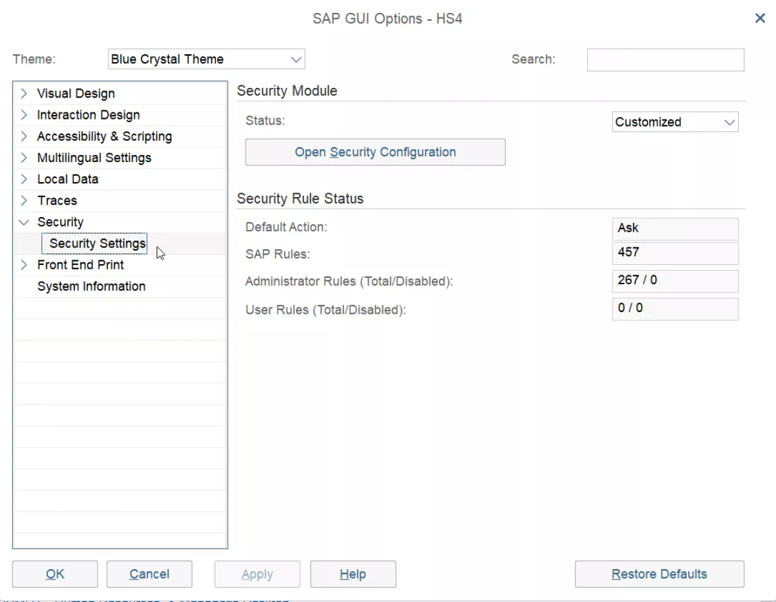Click the Search label
This screenshot has height=602, width=776.
click(533, 59)
